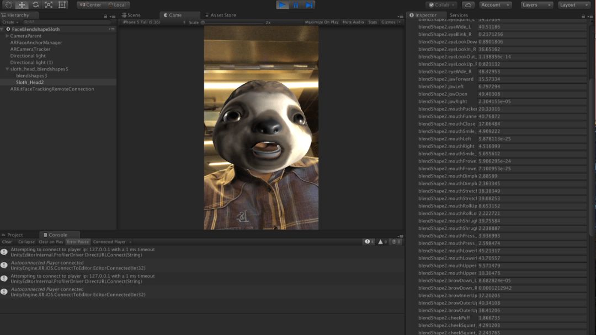
Task: Select the Move tool in the toolbar
Action: pos(22,5)
